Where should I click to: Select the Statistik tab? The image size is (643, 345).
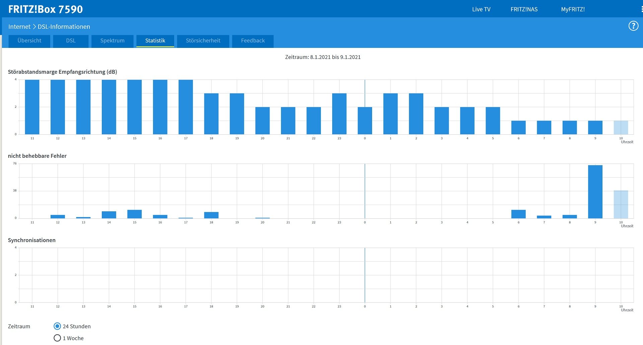(155, 41)
